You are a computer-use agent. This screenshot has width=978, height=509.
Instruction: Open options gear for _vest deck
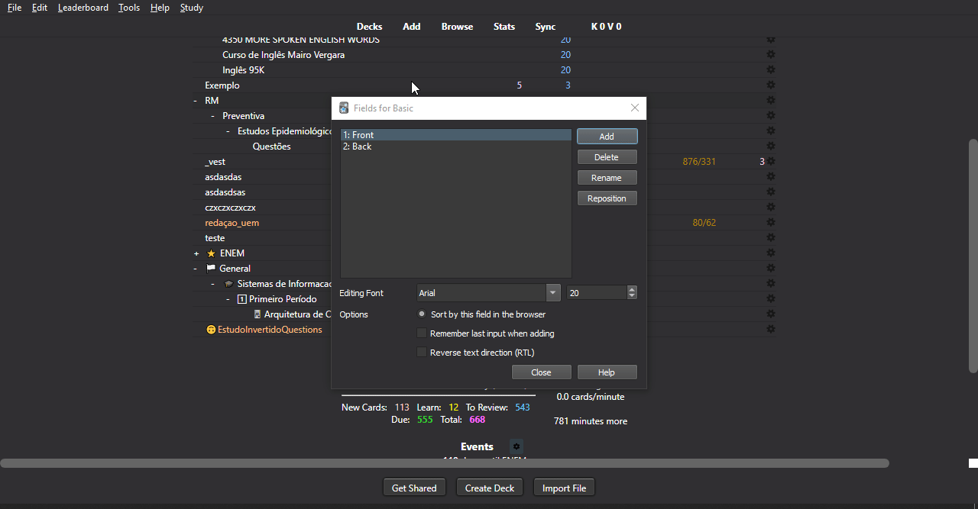coord(771,162)
